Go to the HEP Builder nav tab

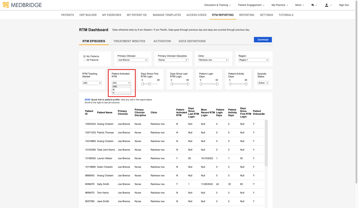(88, 15)
